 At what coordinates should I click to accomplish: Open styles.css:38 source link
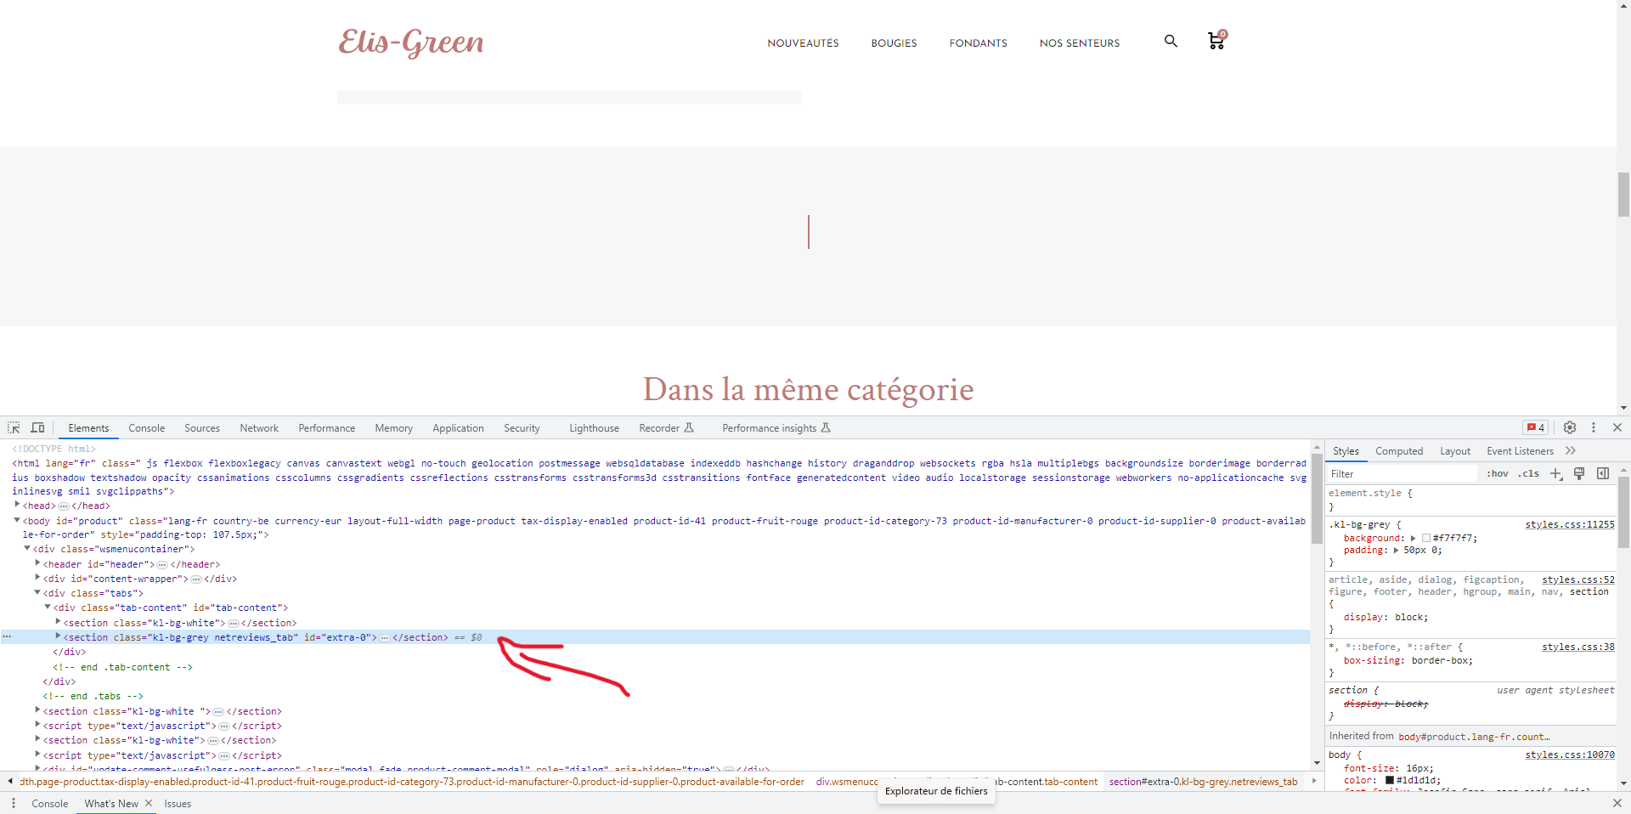[x=1578, y=647]
